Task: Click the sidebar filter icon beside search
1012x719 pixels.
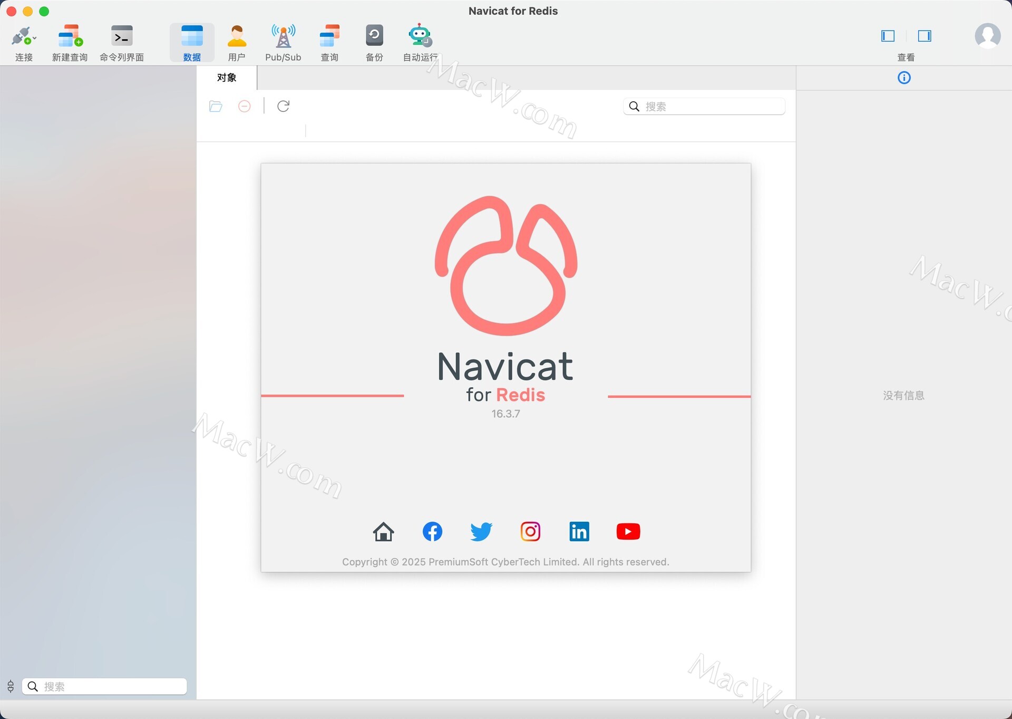Action: [x=11, y=686]
